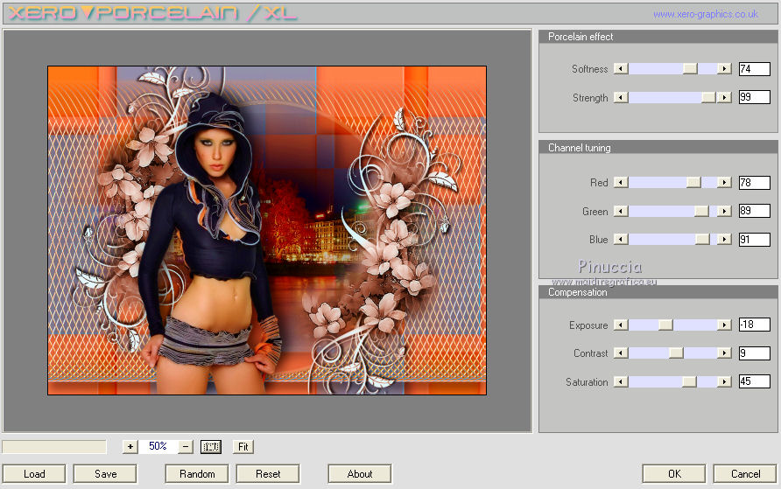The height and width of the screenshot is (489, 781).
Task: Click the Softness slider left arrow
Action: point(621,69)
